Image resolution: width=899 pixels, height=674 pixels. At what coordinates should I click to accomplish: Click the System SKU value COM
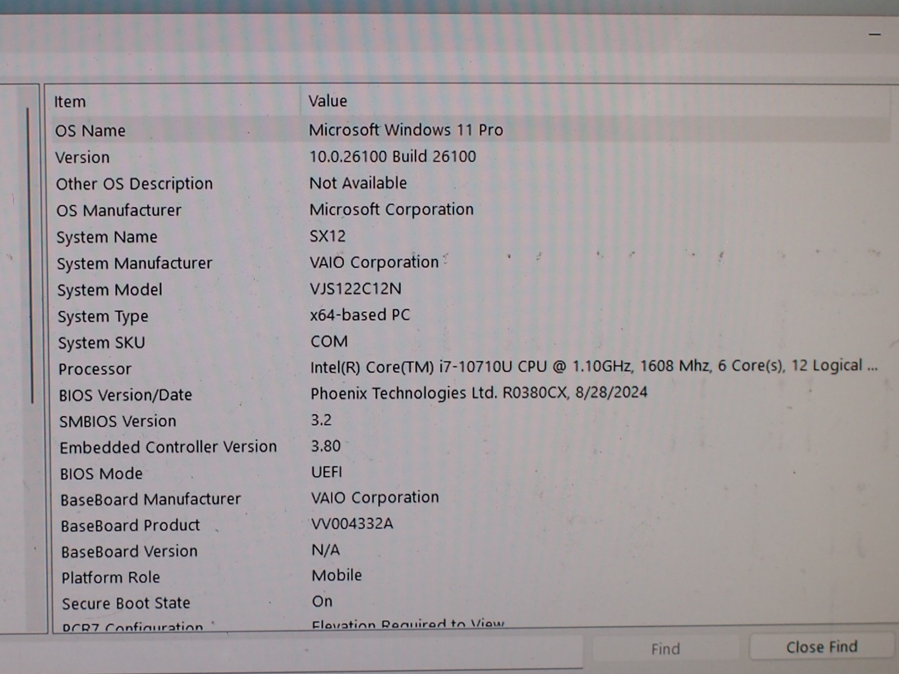(329, 341)
